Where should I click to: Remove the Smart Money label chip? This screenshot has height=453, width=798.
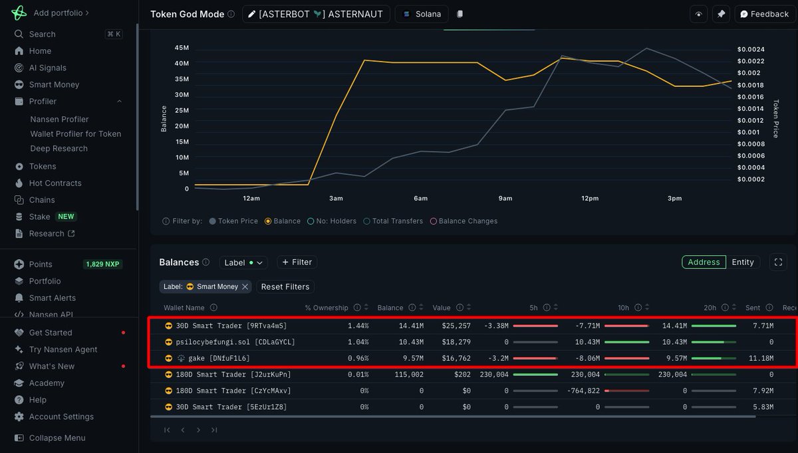pos(245,287)
